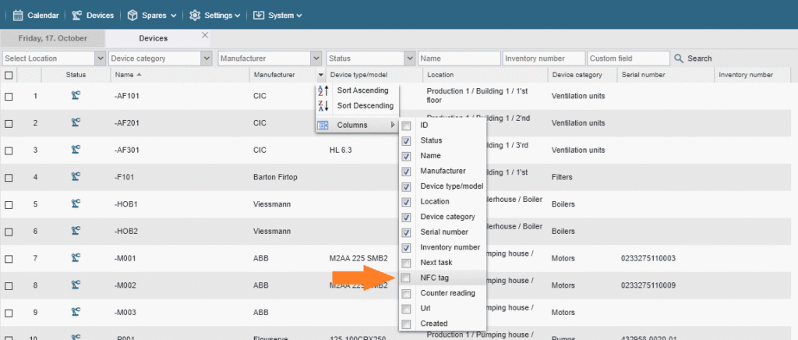Close the Devices tab with X
This screenshot has width=798, height=340.
[x=205, y=35]
